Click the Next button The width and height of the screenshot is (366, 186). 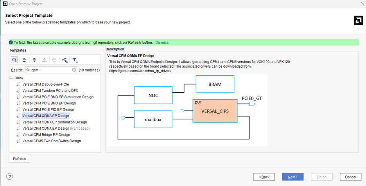[x=292, y=177]
